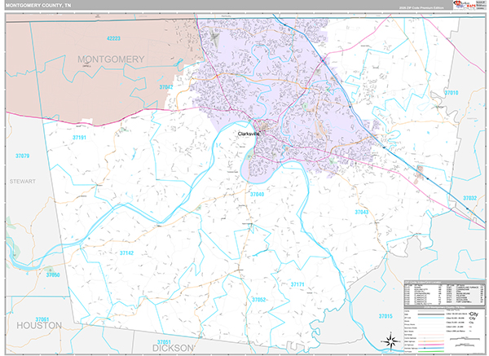489x356 pixels.
Task: Select ZIP code label 37010
Action: (x=452, y=93)
